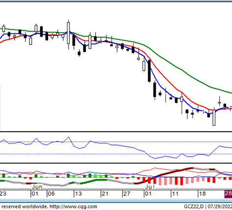Click the 27 date label on time axis
232x210 pixels.
127,194
